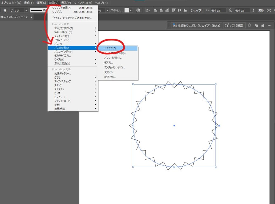Expand the ぼかし (Blur) submenu
The width and height of the screenshot is (275, 204).
[x=73, y=77]
